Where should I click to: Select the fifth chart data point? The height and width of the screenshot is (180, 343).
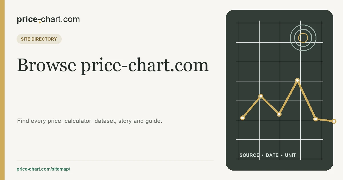click(x=316, y=119)
